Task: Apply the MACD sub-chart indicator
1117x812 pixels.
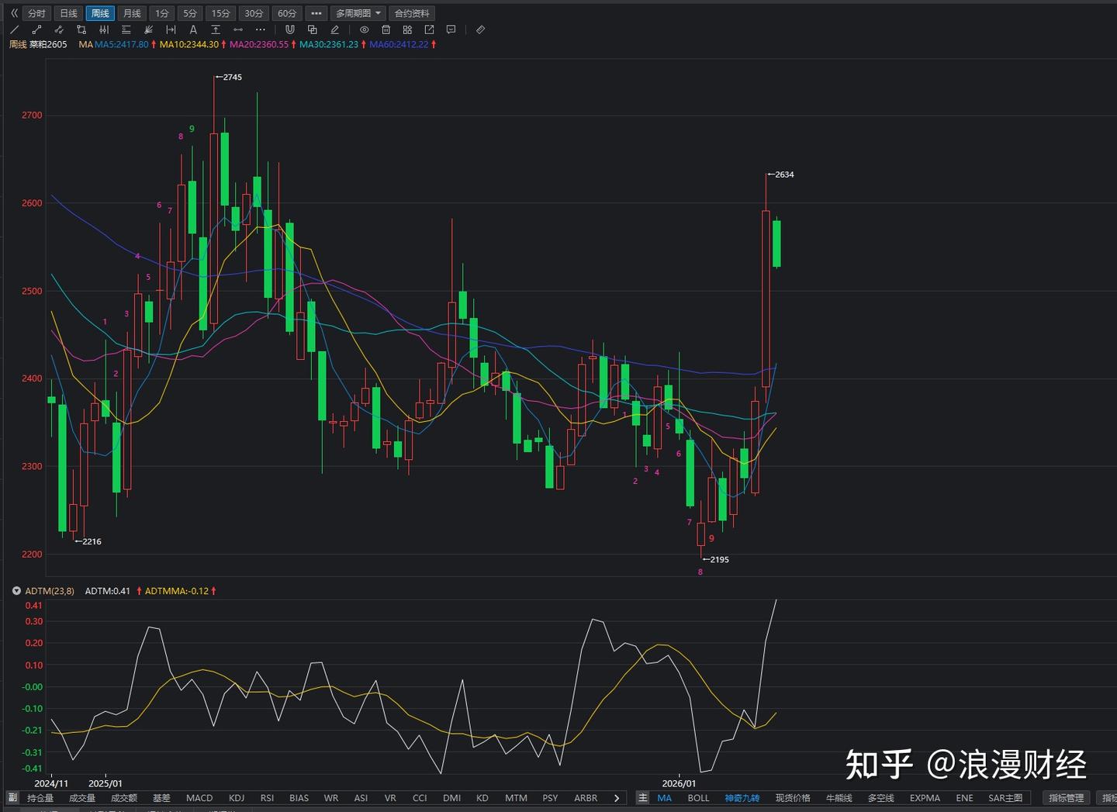Action: [x=199, y=798]
